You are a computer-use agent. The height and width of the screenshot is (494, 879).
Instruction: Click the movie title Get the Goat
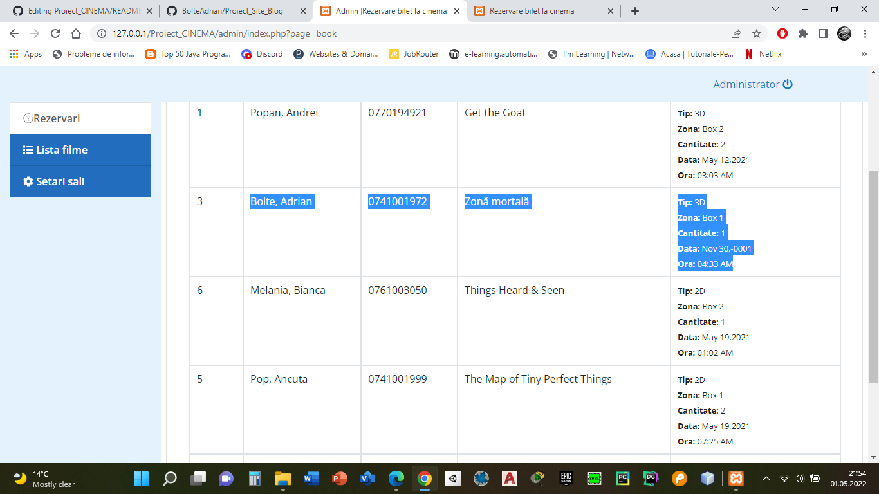point(495,113)
